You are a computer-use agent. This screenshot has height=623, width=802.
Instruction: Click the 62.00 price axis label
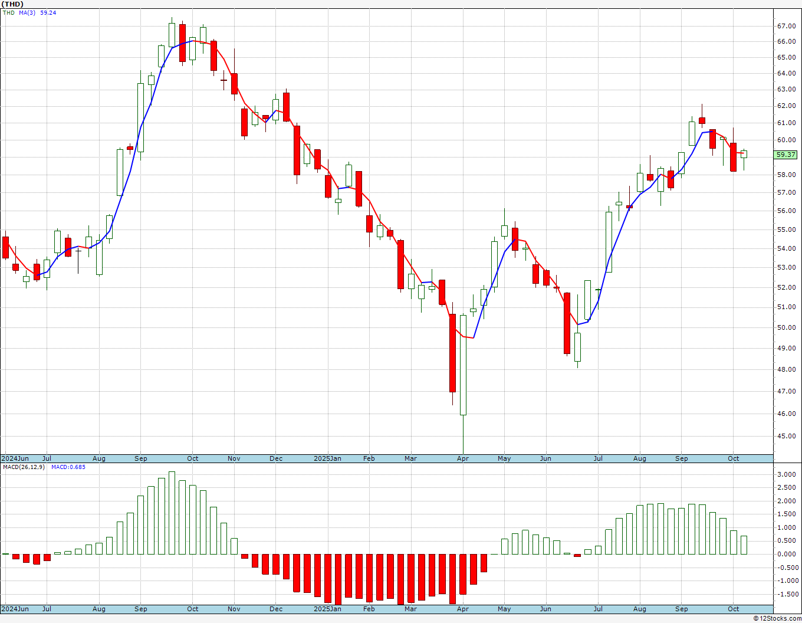(x=786, y=106)
